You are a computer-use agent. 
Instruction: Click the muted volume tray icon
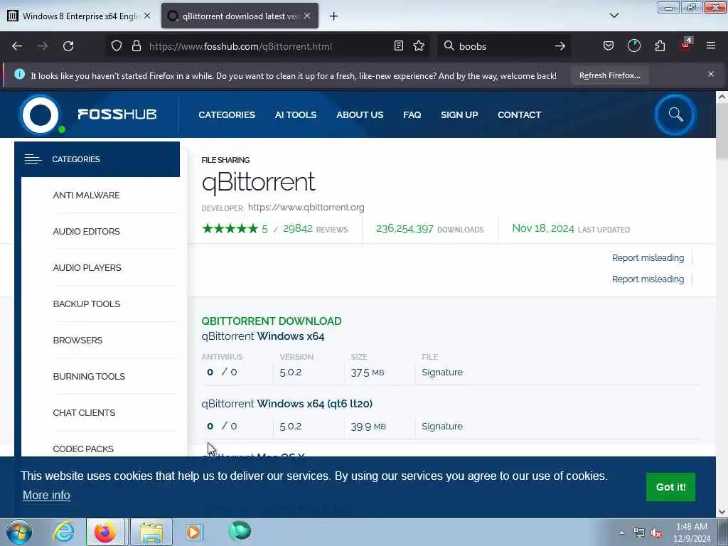pyautogui.click(x=656, y=533)
